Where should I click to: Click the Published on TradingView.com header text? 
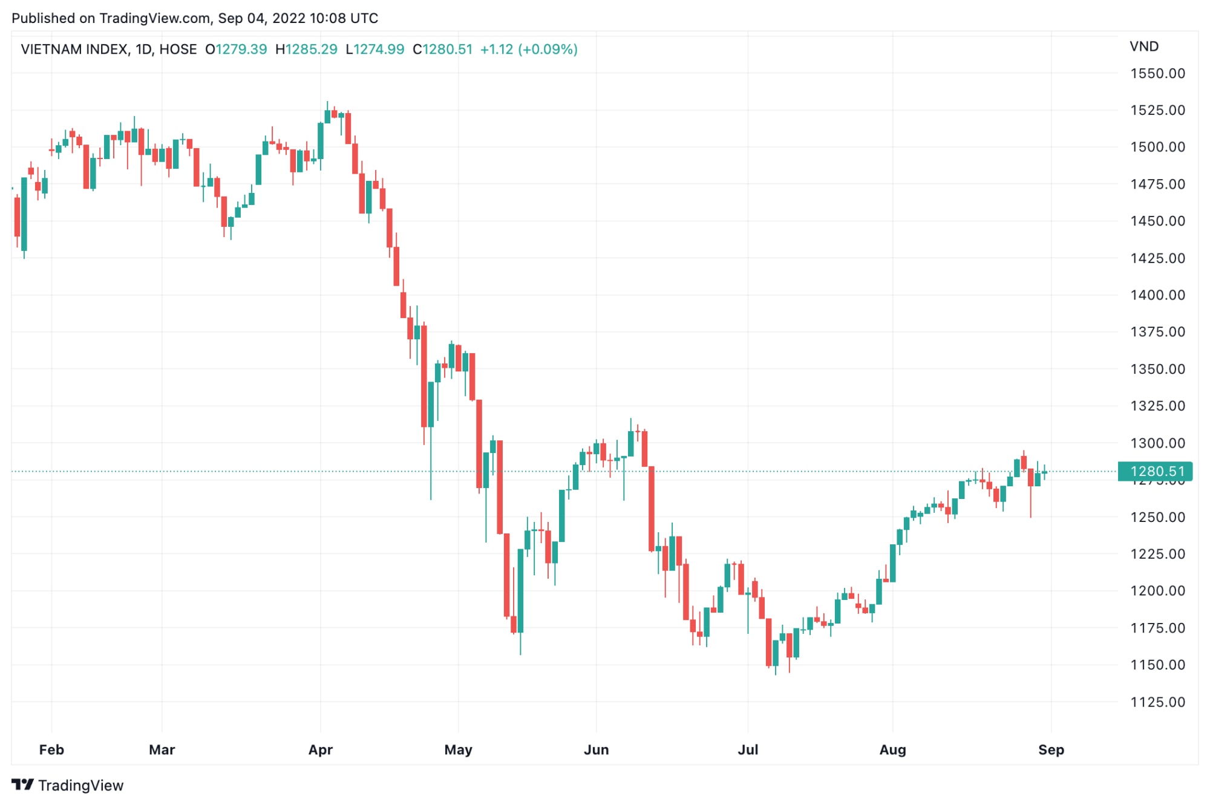[x=195, y=18]
